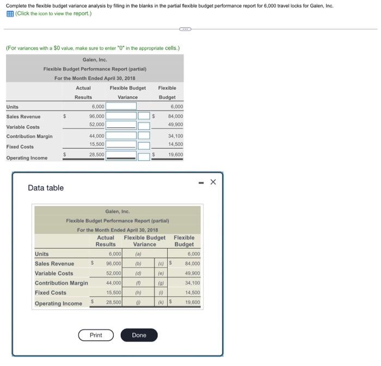The width and height of the screenshot is (381, 366).
Task: Click cell (j) in the Operating Income row
Action: pyautogui.click(x=138, y=302)
